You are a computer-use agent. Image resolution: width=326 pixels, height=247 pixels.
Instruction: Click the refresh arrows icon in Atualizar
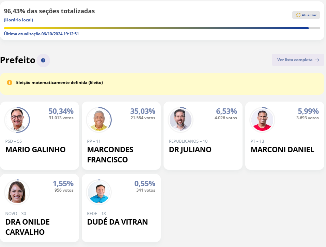pyautogui.click(x=298, y=15)
